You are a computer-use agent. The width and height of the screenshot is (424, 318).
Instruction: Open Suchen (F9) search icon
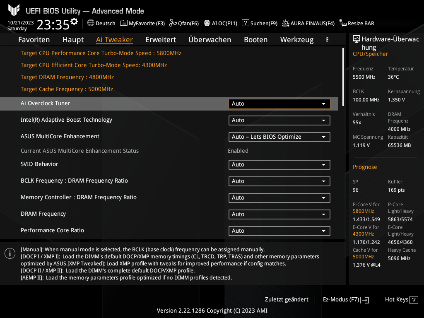[246, 23]
